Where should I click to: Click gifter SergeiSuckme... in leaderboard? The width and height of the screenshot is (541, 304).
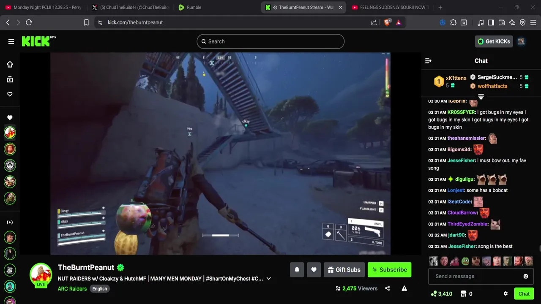click(x=497, y=77)
